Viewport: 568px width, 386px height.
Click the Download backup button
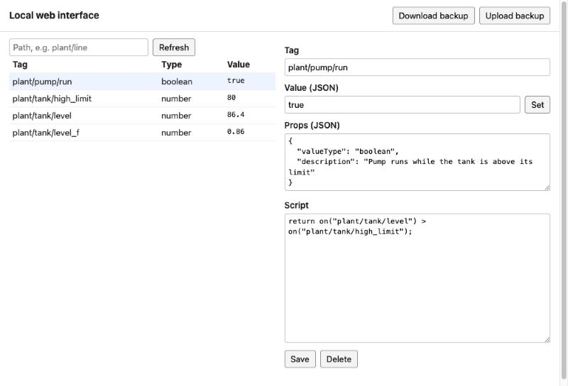click(x=433, y=16)
